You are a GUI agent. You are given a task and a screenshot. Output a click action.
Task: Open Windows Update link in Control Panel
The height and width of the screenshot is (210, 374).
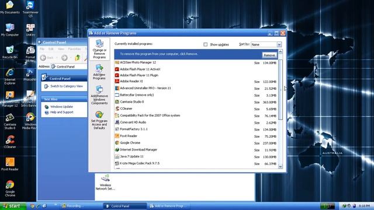(x=61, y=107)
